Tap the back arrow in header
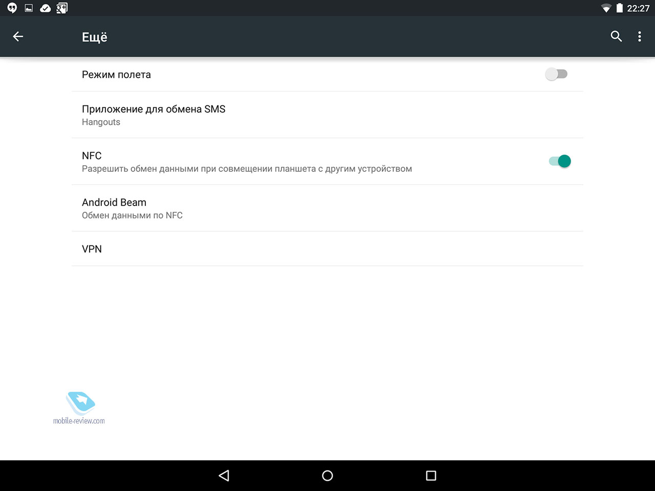The image size is (655, 491). pos(18,36)
